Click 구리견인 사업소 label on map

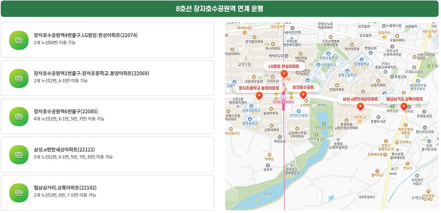pos(417,182)
